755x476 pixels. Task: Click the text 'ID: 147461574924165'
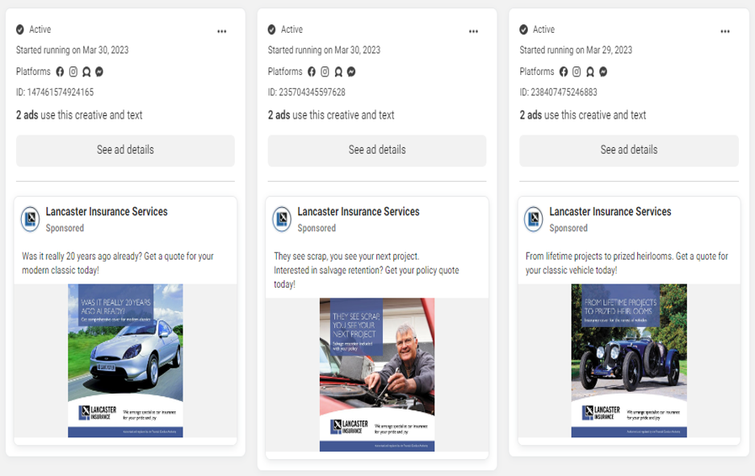[x=55, y=93]
